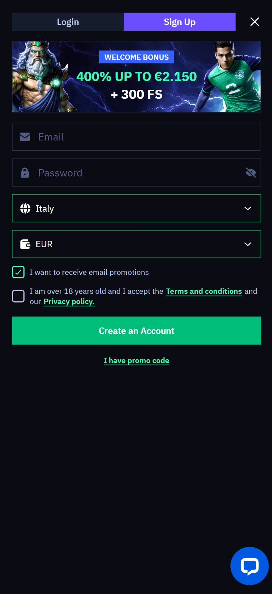272x594 pixels.
Task: Click the wallet icon beside EUR
Action: (x=25, y=244)
